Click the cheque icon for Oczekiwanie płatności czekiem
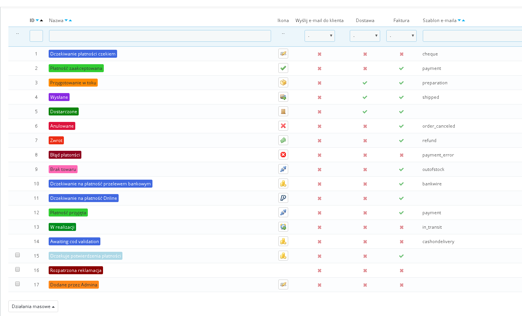522x316 pixels. click(283, 54)
